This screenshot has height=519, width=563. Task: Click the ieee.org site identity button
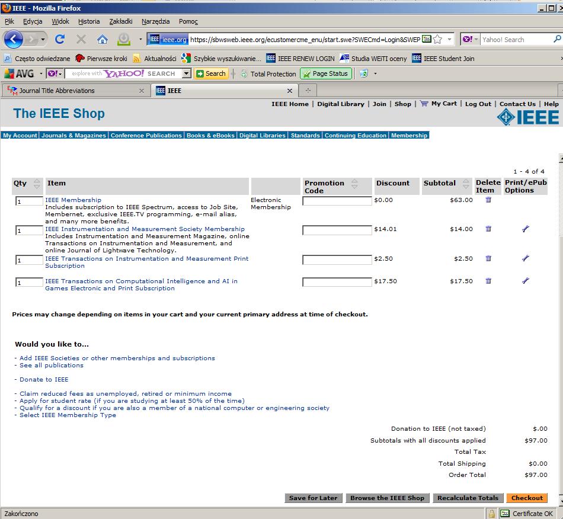[168, 39]
